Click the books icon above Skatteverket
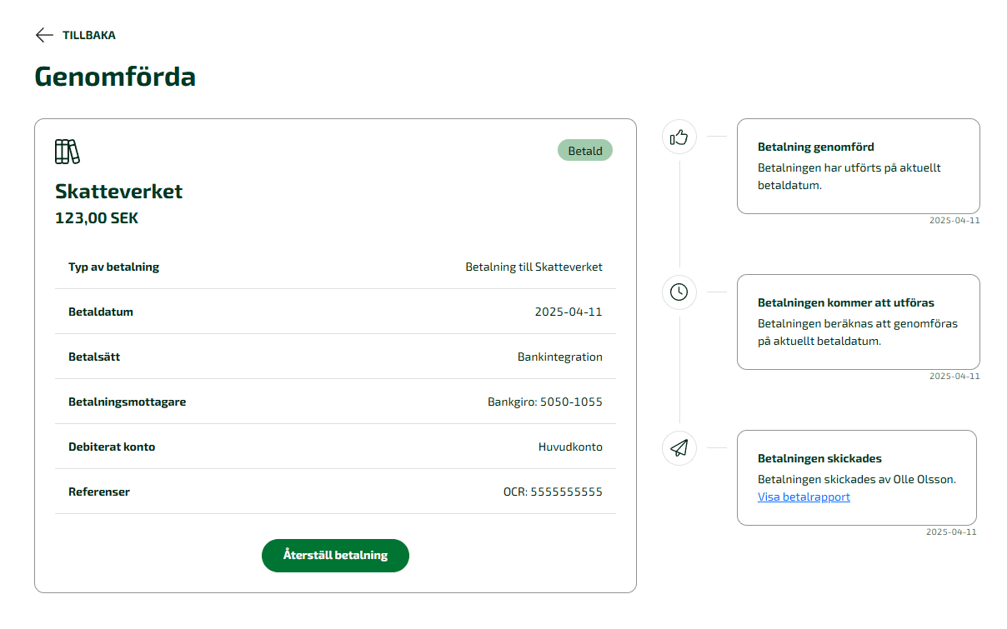This screenshot has height=629, width=1007. coord(68,152)
